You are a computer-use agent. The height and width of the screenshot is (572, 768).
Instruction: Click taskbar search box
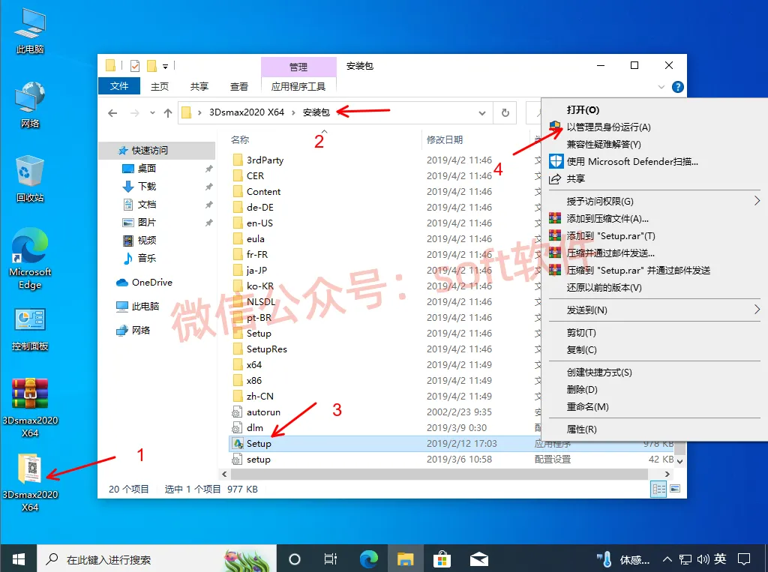157,559
